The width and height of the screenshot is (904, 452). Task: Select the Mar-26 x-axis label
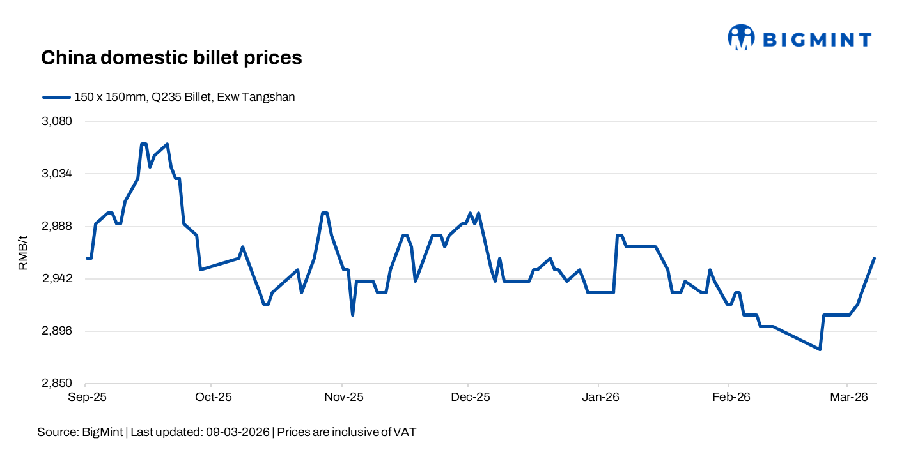pyautogui.click(x=847, y=397)
